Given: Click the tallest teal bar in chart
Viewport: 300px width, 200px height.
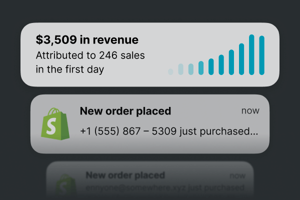Looking at the screenshot, I should pyautogui.click(x=251, y=54).
